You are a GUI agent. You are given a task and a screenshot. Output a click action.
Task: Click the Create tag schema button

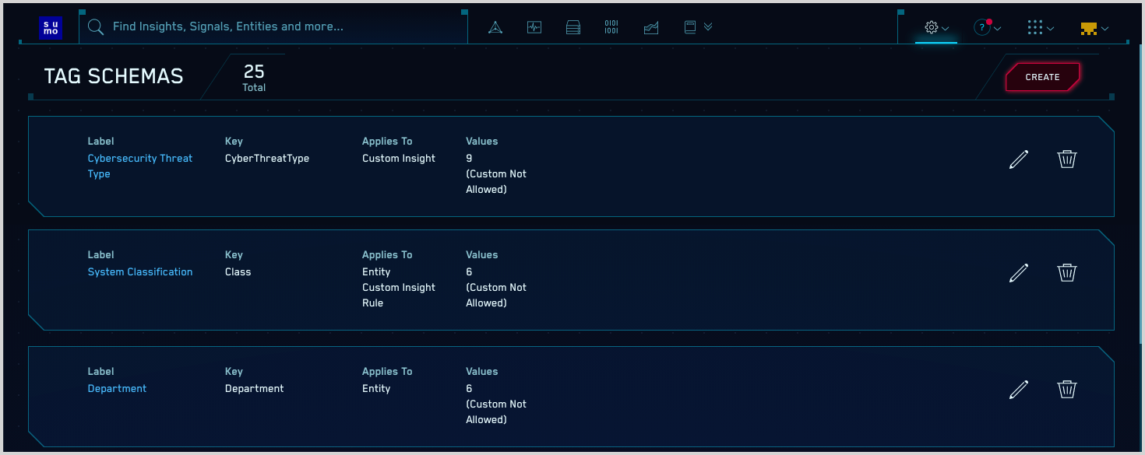click(x=1042, y=77)
